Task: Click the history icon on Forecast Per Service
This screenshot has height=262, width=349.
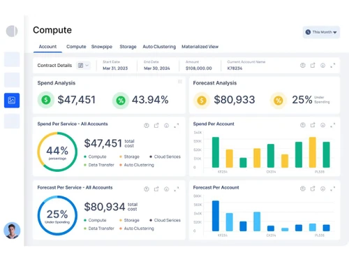Action: coord(147,189)
